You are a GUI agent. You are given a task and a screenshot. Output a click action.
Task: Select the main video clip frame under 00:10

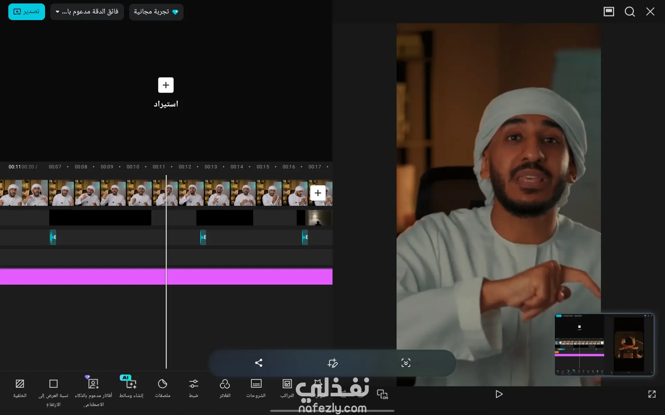(x=139, y=193)
